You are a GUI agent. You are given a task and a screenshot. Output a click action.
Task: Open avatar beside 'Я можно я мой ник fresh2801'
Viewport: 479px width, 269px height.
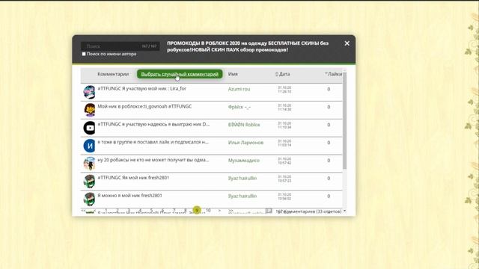90,199
